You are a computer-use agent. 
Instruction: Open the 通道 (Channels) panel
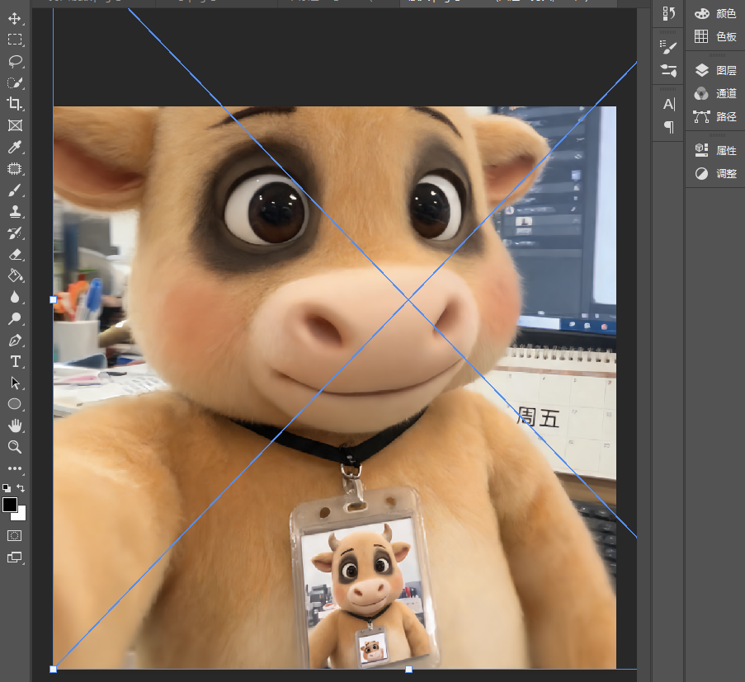[x=715, y=93]
